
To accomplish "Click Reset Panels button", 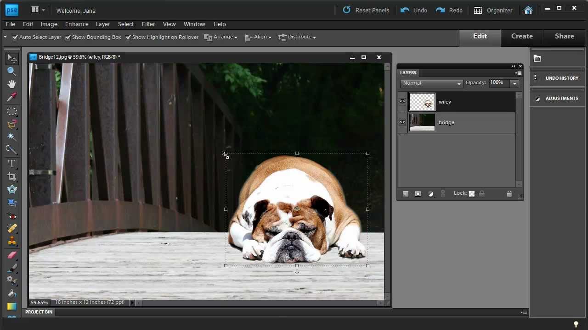I will (x=366, y=10).
